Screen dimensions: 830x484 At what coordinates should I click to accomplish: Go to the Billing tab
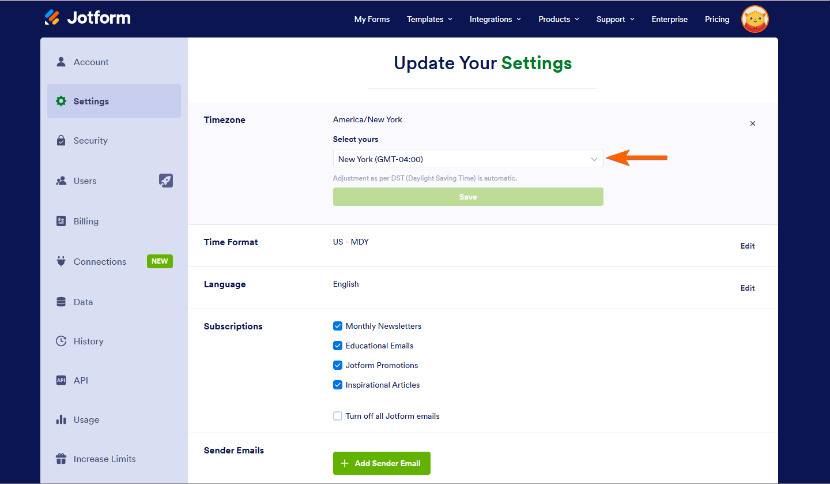click(x=114, y=221)
